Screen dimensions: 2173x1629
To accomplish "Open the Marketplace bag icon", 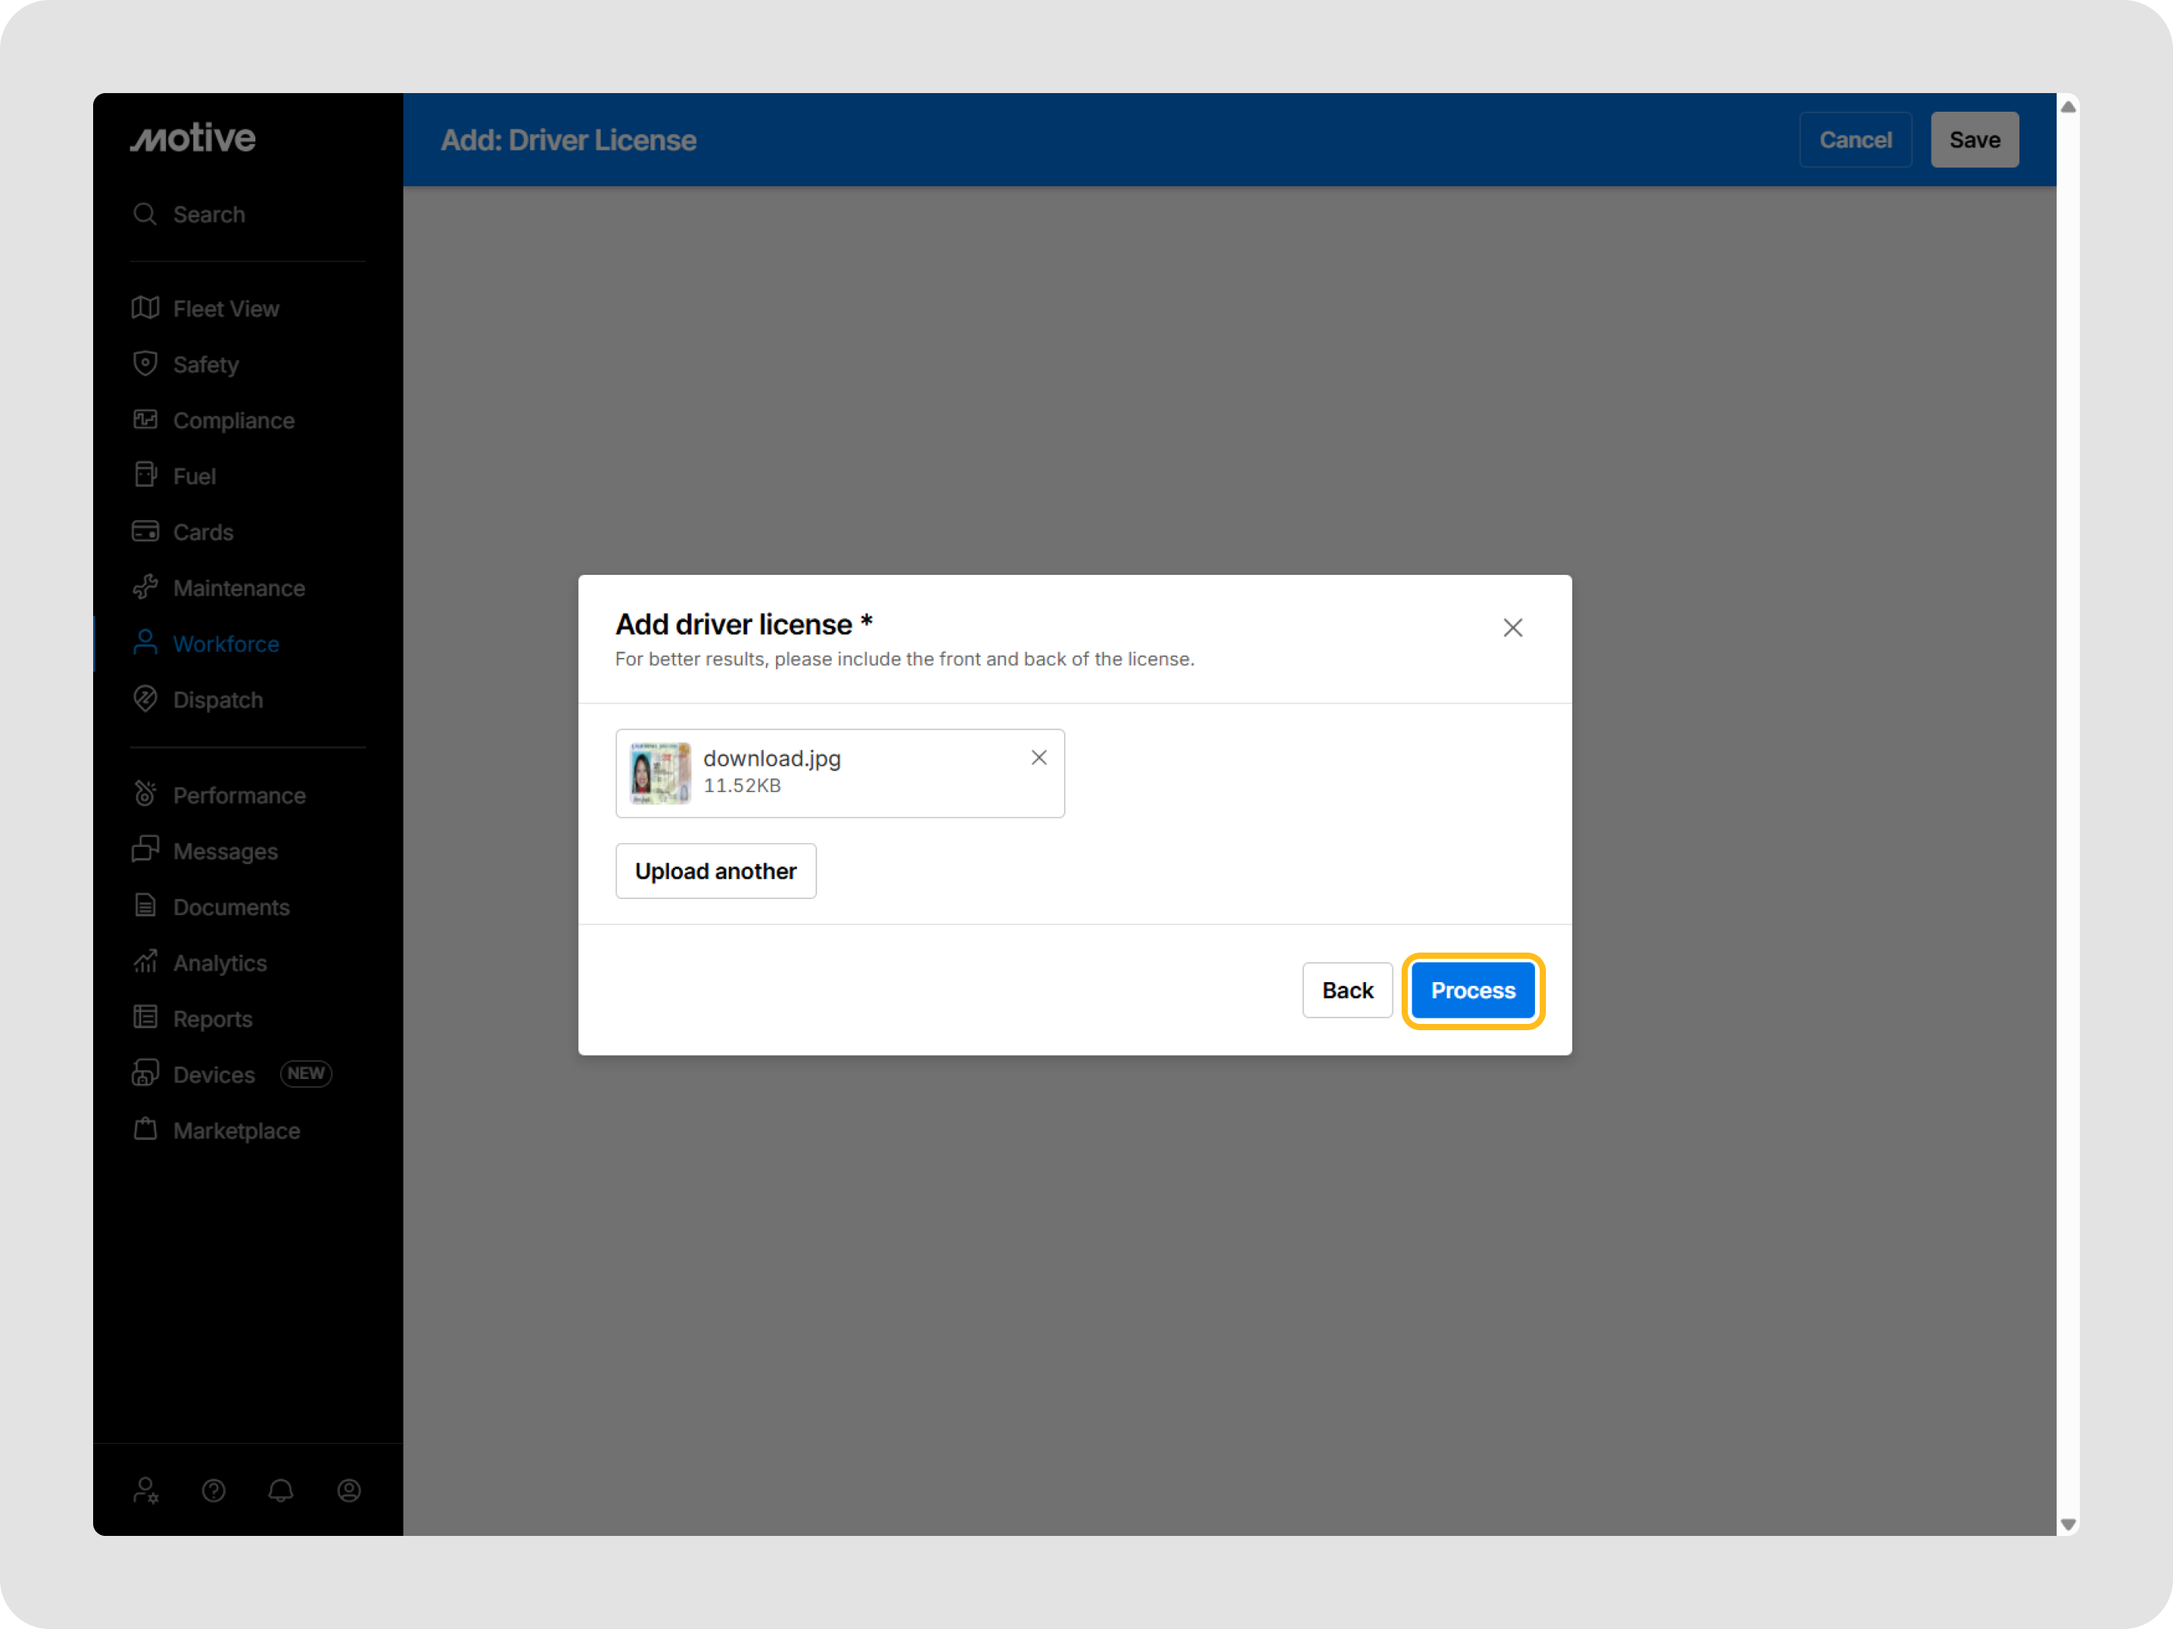I will pyautogui.click(x=145, y=1130).
